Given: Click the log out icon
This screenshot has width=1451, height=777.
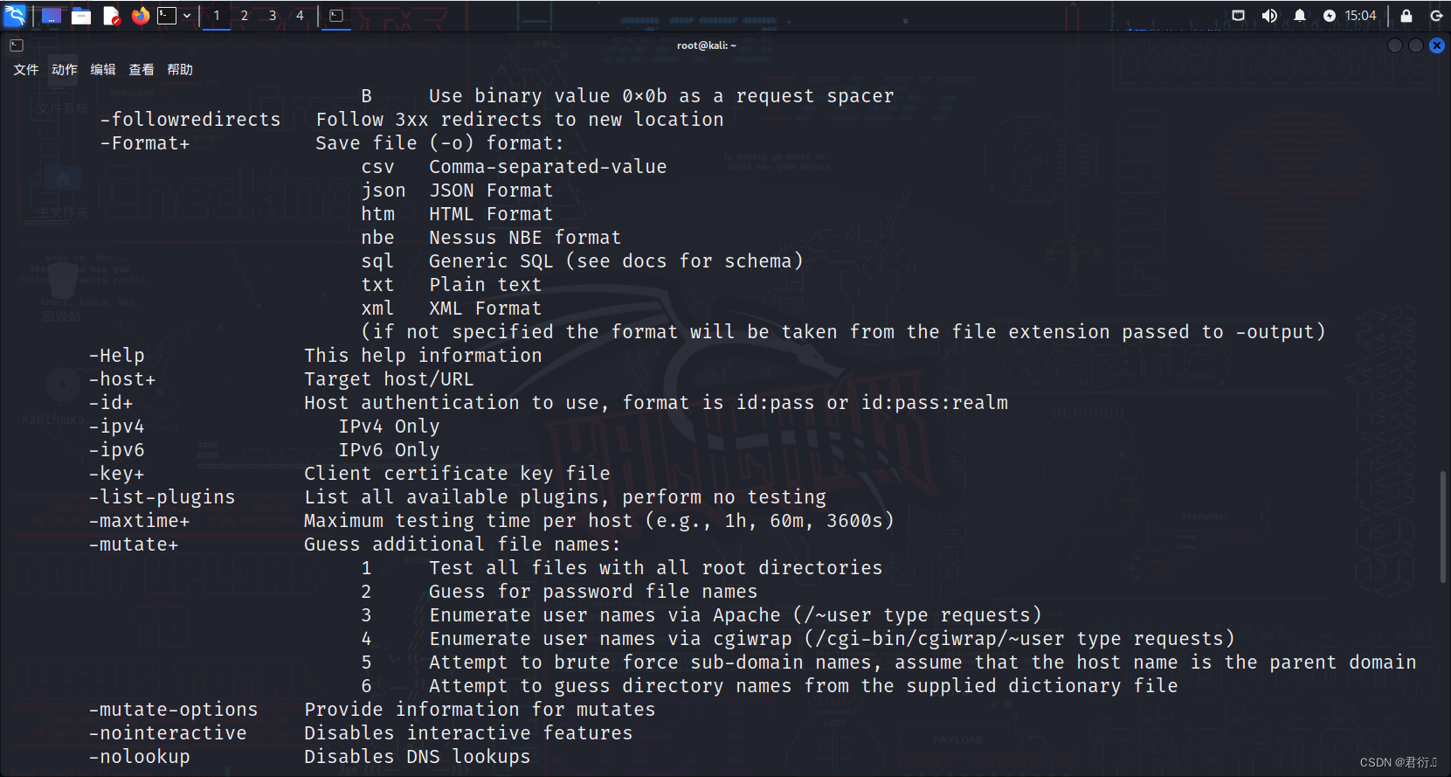Looking at the screenshot, I should [1436, 16].
